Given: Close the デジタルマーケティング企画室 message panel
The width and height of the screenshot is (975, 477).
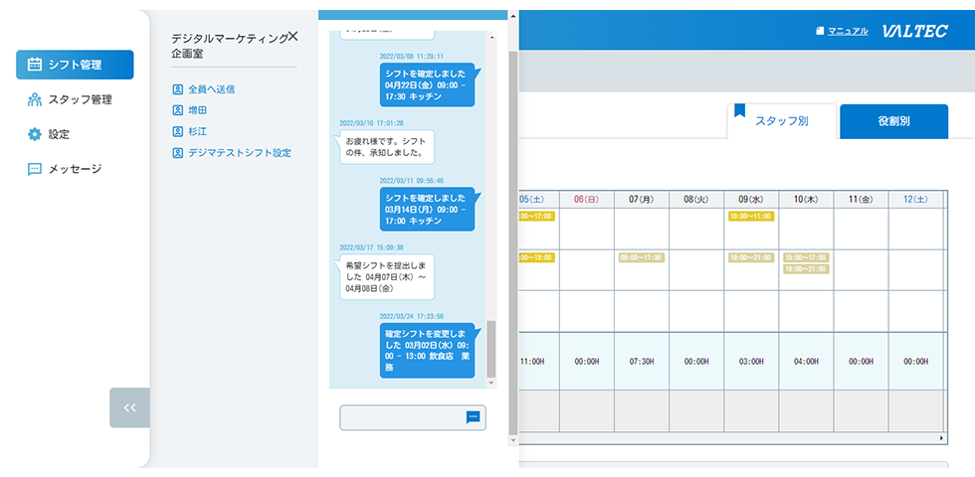Looking at the screenshot, I should click(292, 36).
